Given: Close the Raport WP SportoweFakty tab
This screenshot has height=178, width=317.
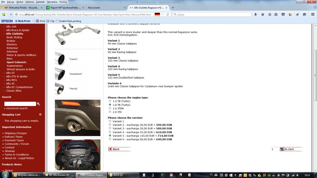Looking at the screenshot, I should click(83, 8).
